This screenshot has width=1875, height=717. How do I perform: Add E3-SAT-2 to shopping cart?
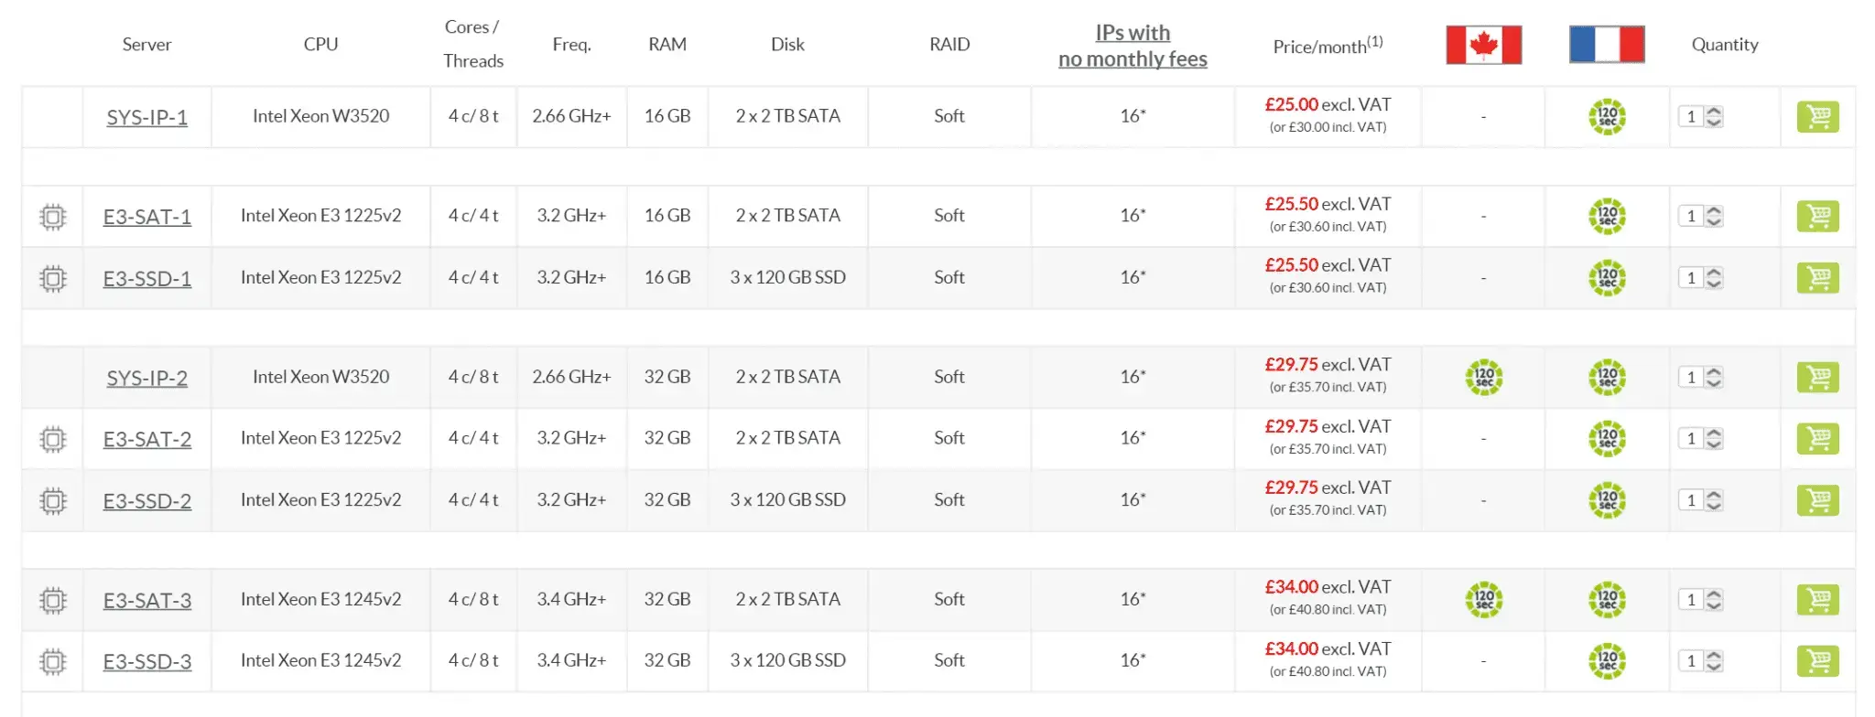[x=1817, y=439]
